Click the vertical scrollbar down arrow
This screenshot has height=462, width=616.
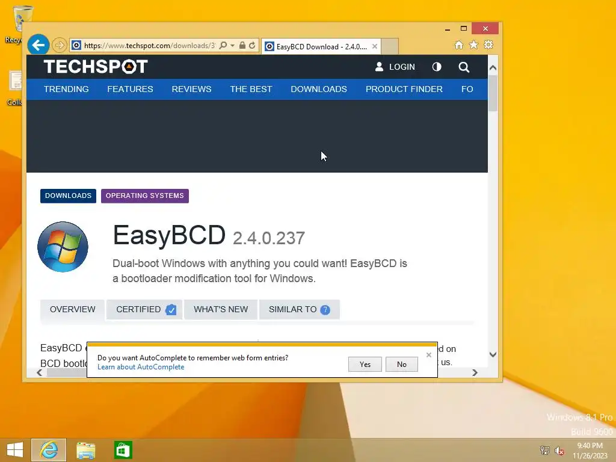click(493, 354)
